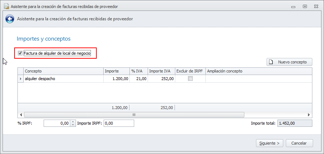
Task: Click the Importe IVA column header
Action: (161, 71)
